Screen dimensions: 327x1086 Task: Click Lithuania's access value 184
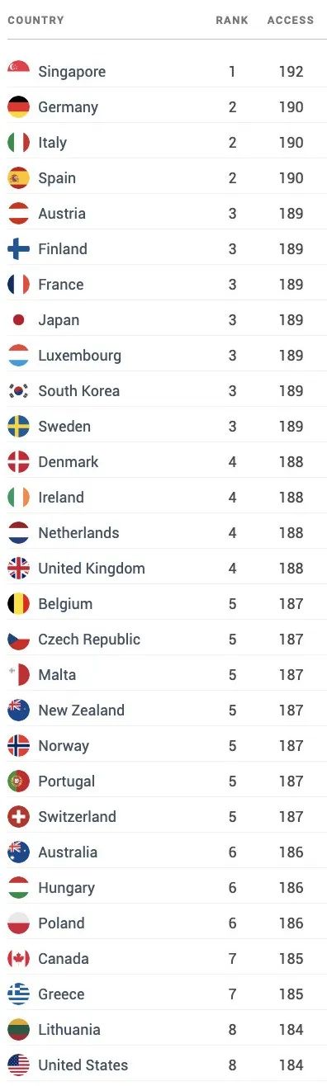[291, 1030]
